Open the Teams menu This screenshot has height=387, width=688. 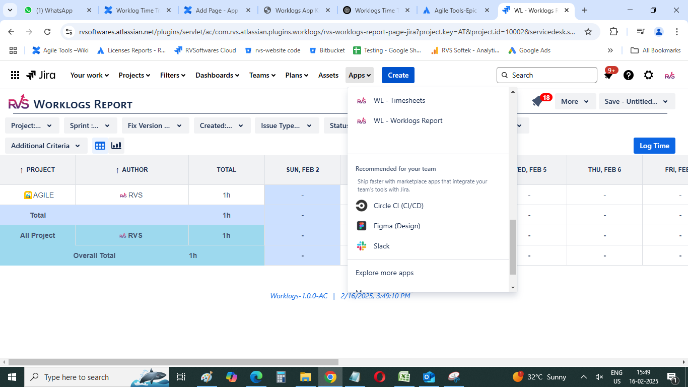[x=262, y=75]
